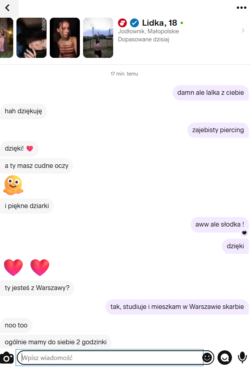Select the message "damn ale lalka z ciebie"
Image resolution: width=250 pixels, height=370 pixels.
211,93
